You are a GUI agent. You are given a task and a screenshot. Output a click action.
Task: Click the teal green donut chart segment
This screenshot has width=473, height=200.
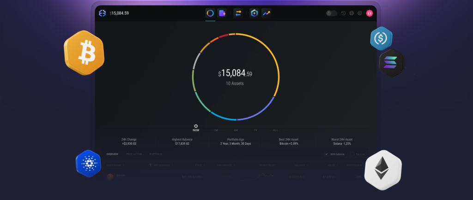[201, 102]
